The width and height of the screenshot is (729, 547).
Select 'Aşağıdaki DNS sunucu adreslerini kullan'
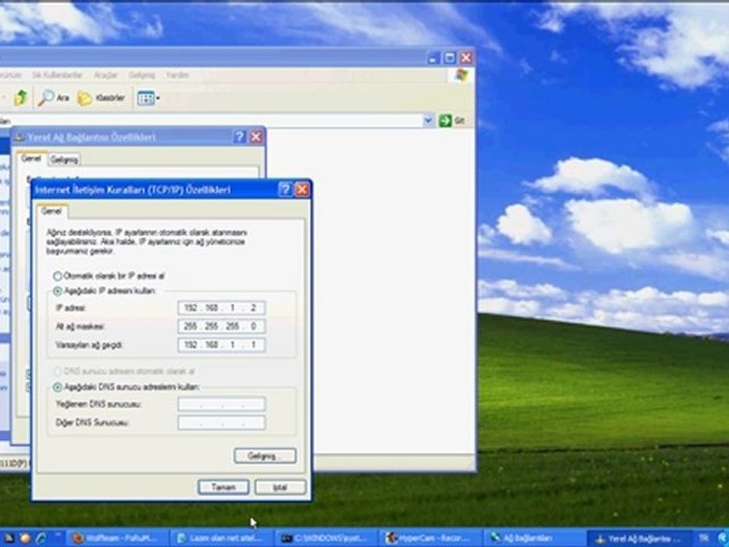(x=127, y=387)
